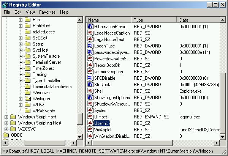
Task: Click the VmApplet string value icon
Action: coord(90,129)
